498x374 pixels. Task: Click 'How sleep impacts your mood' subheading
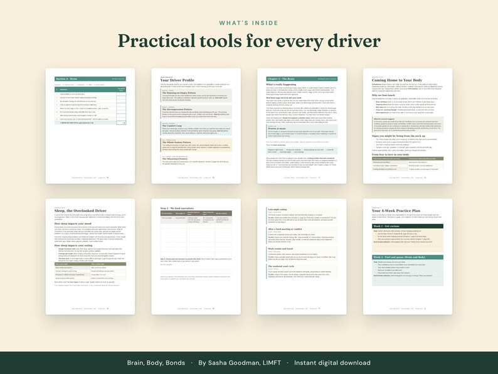(73, 223)
